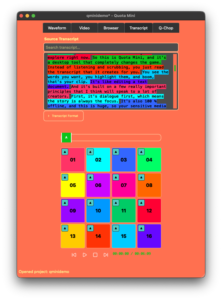Skip to previous with the skip-back icon

coord(74,255)
